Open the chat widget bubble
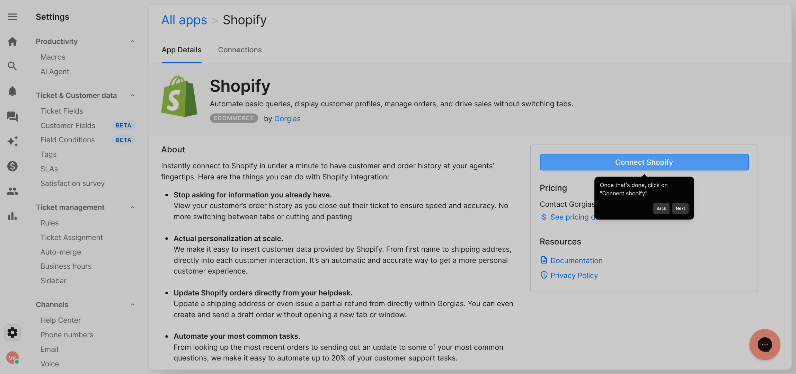796x374 pixels. click(764, 344)
